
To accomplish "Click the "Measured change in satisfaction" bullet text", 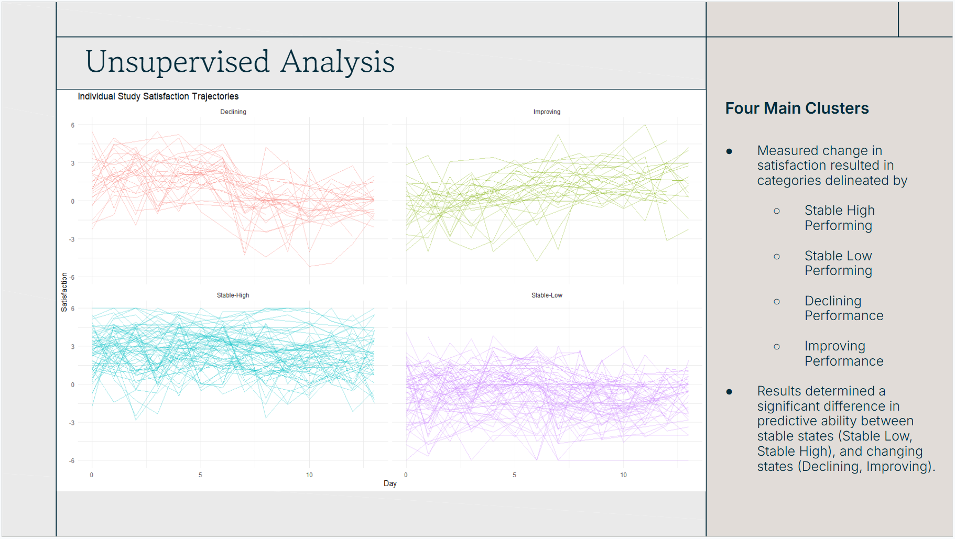I will tap(831, 166).
